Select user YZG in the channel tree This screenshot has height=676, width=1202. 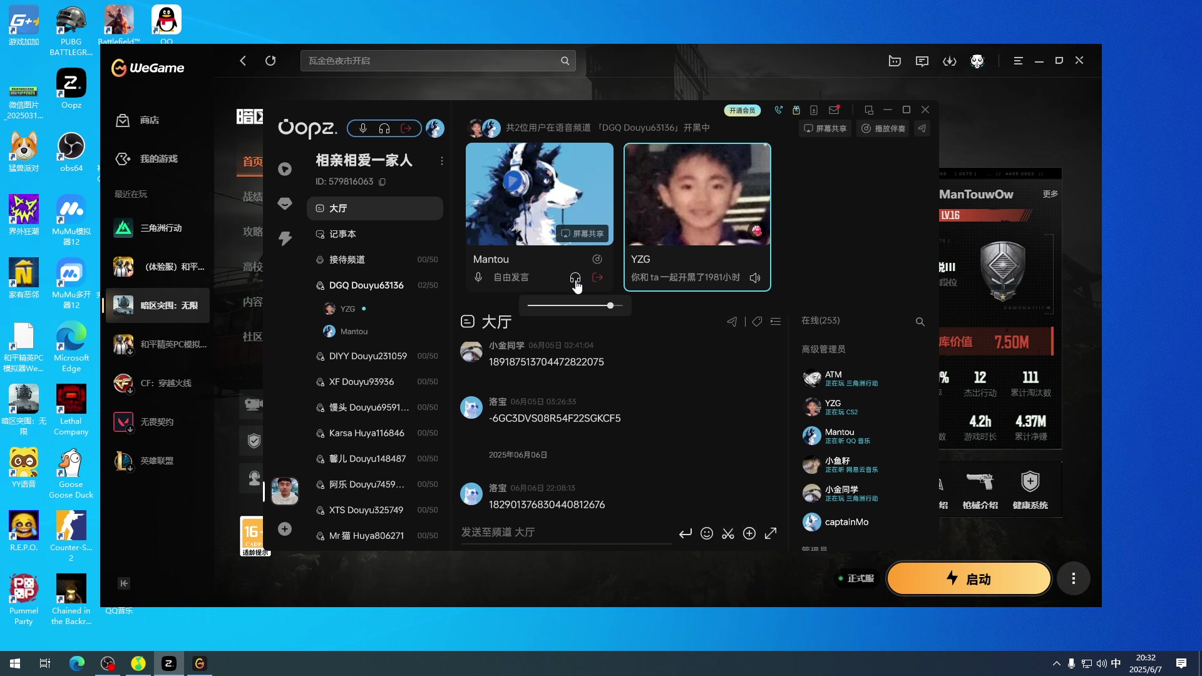[347, 309]
